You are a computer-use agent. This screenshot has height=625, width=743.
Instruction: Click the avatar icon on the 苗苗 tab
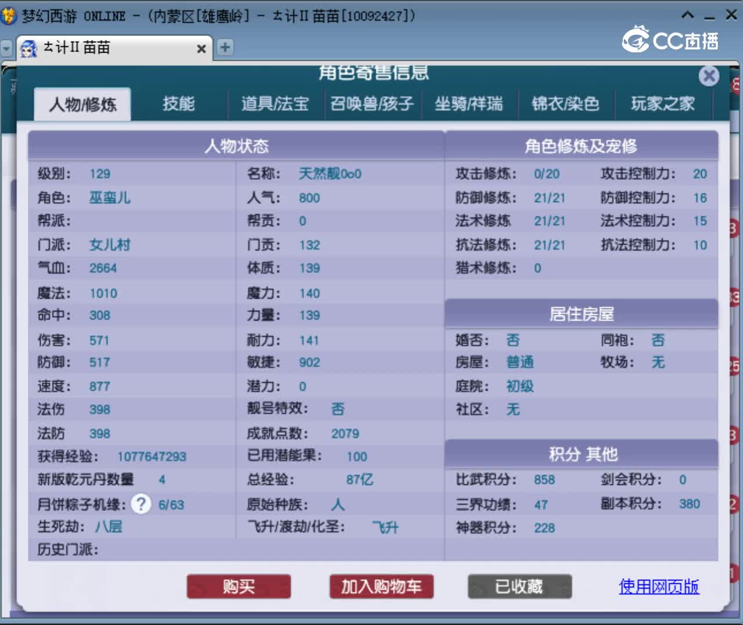coord(28,49)
